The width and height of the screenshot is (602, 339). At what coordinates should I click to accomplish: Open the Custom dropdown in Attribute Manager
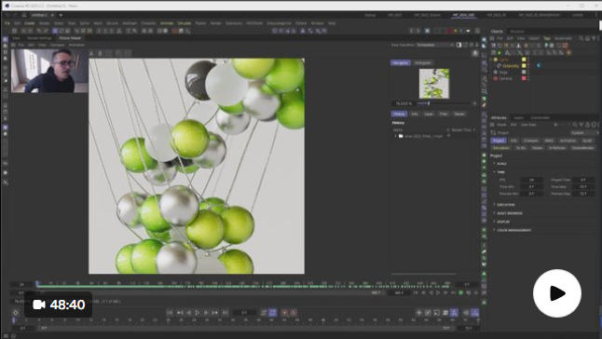click(583, 132)
